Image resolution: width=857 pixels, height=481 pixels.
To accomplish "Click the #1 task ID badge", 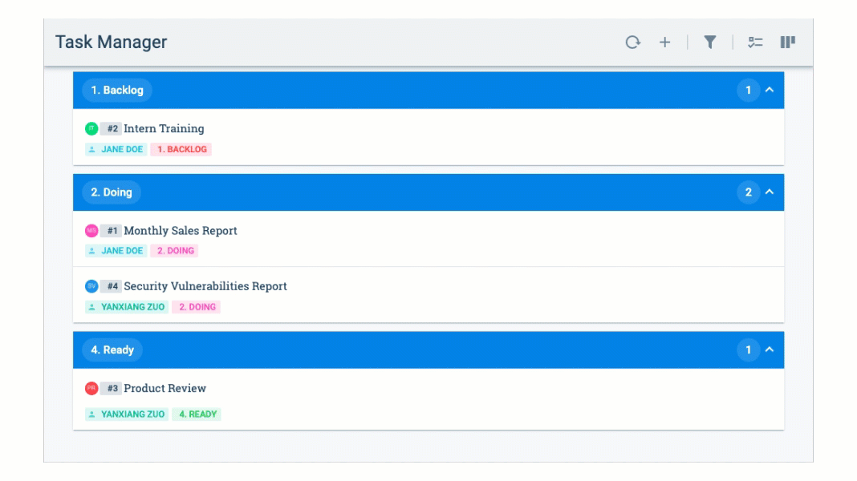I will point(111,231).
